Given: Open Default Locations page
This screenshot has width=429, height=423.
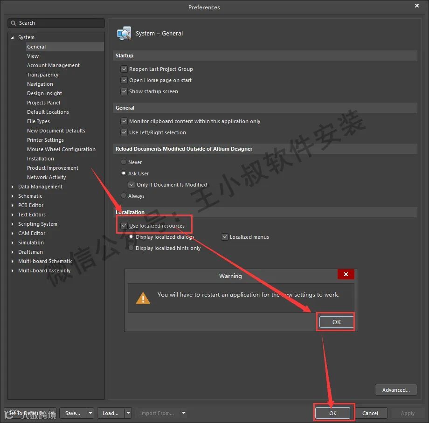Looking at the screenshot, I should tap(48, 112).
